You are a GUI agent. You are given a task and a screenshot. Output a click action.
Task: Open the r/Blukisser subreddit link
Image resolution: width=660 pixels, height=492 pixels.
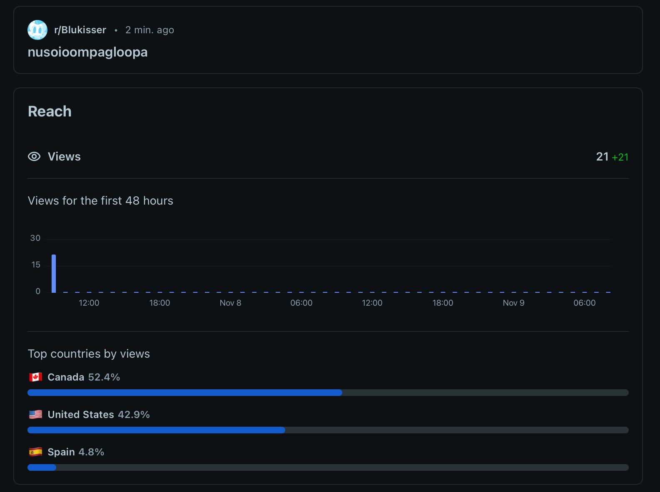click(x=80, y=30)
